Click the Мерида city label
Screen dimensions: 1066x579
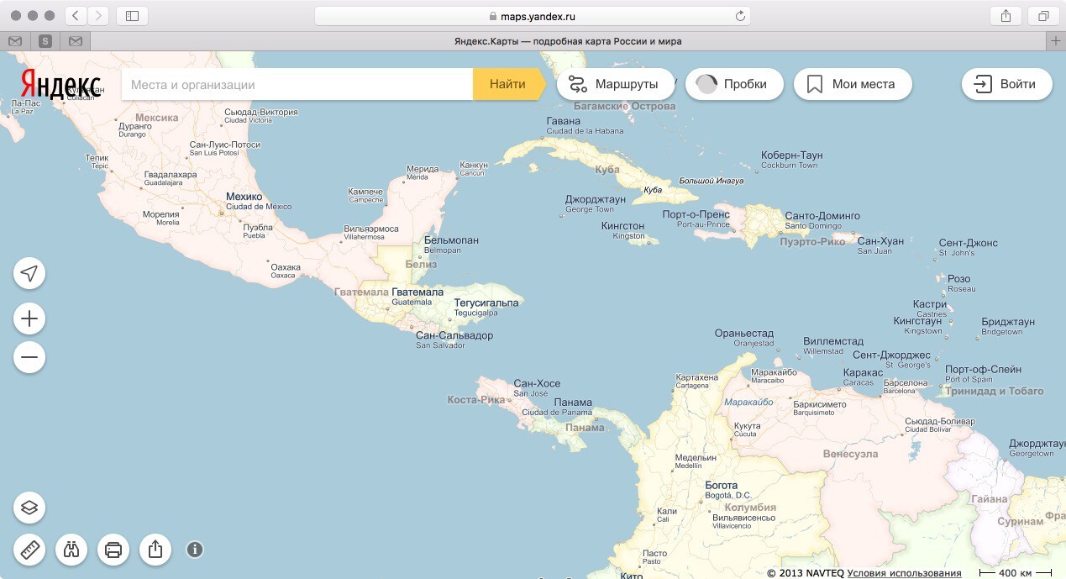coord(423,169)
